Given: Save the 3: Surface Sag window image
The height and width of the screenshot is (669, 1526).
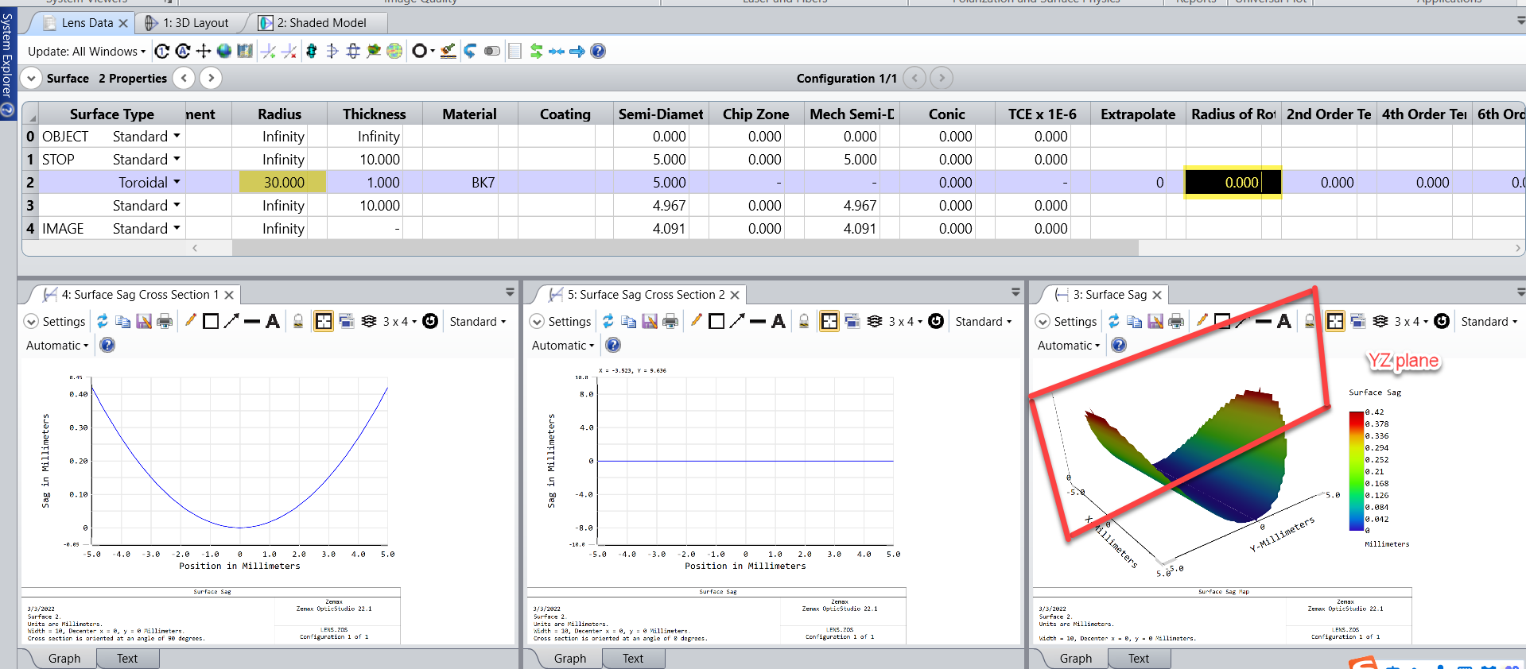Looking at the screenshot, I should [1155, 321].
